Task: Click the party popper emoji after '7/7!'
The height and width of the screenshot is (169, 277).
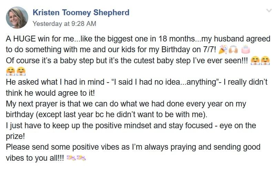Action: click(x=223, y=50)
